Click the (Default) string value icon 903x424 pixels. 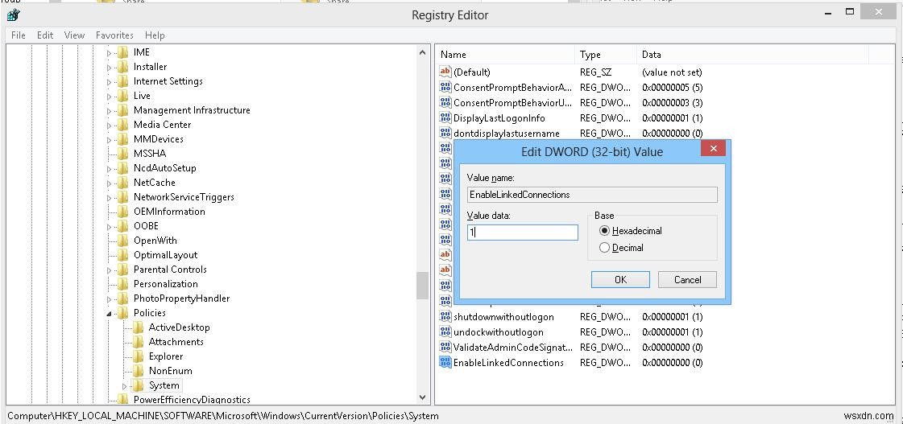coord(445,72)
